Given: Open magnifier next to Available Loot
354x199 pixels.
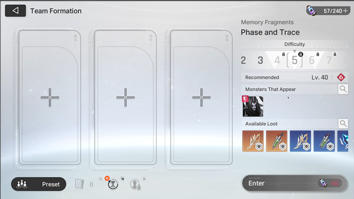Looking at the screenshot, I should [x=343, y=123].
